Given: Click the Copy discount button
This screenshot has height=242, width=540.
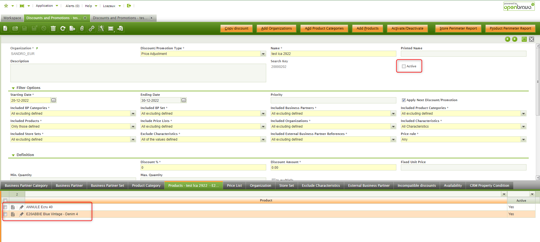Looking at the screenshot, I should tap(237, 28).
